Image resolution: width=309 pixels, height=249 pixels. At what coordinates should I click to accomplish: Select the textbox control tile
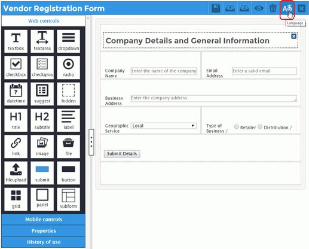[16, 41]
